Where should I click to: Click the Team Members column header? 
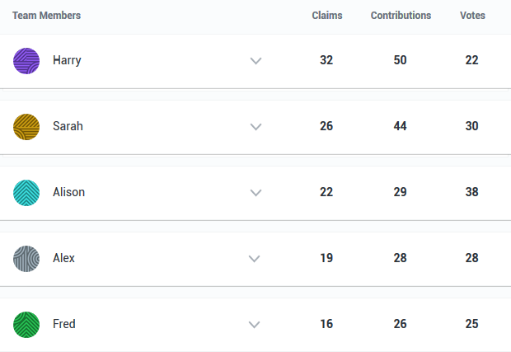click(x=47, y=16)
